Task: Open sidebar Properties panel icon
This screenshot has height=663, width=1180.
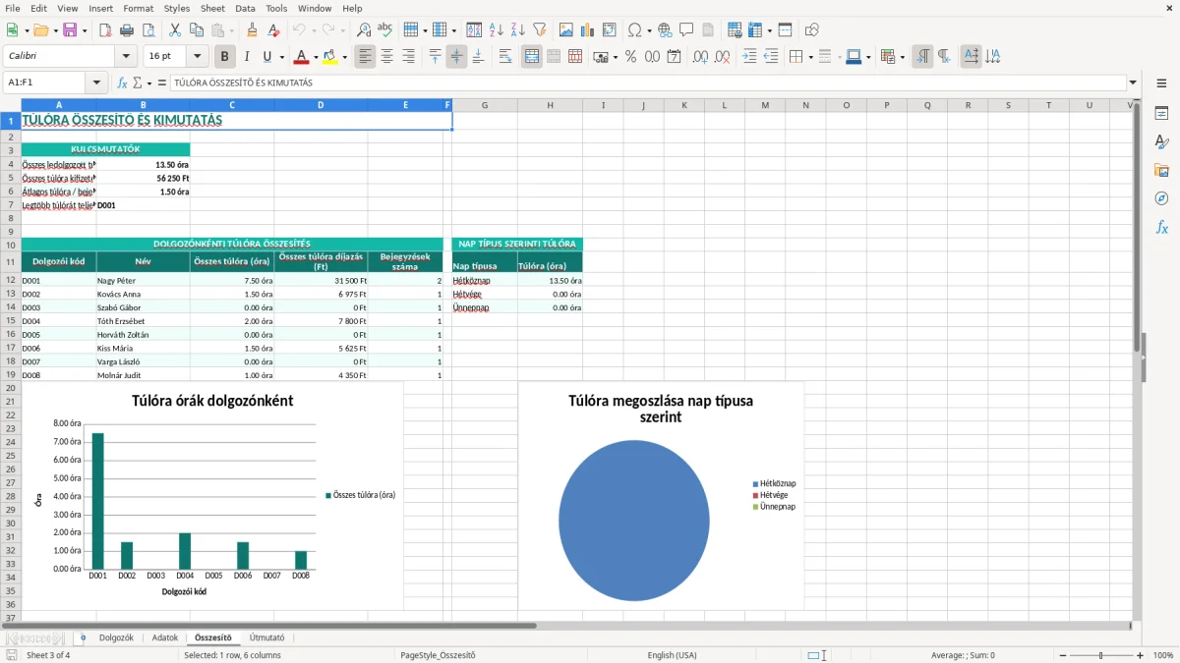Action: (x=1161, y=114)
